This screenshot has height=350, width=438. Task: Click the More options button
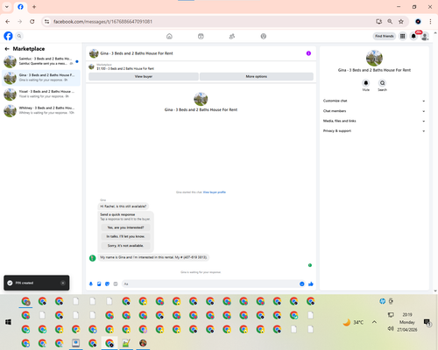pyautogui.click(x=257, y=76)
